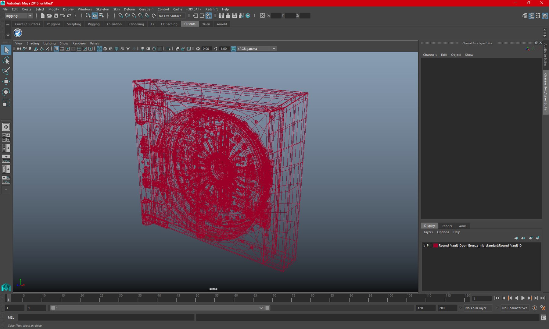Go to end of playback range
549x329 pixels.
[543, 298]
